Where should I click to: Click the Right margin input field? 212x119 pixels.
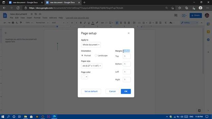pos(127,80)
